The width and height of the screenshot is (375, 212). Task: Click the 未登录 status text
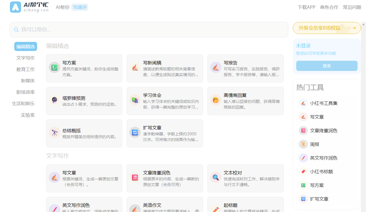point(303,46)
